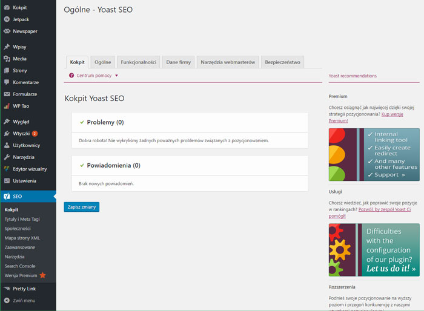This screenshot has height=311, width=424.
Task: Expand the Powiadomienia (0) panel header
Action: click(190, 165)
